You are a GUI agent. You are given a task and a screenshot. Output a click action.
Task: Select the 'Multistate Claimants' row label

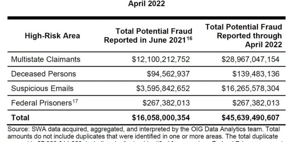pos(46,59)
